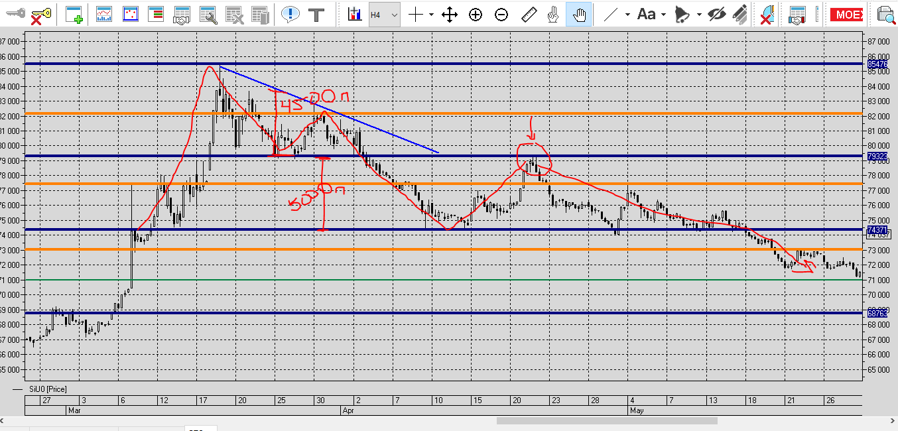Open the handshake table icon near MOEX
898x431 pixels.
click(797, 14)
